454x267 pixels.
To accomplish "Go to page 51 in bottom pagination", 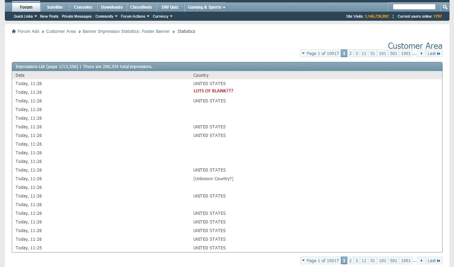I will pyautogui.click(x=372, y=261).
